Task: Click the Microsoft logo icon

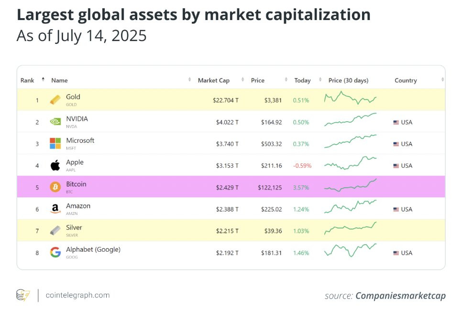Action: click(55, 143)
